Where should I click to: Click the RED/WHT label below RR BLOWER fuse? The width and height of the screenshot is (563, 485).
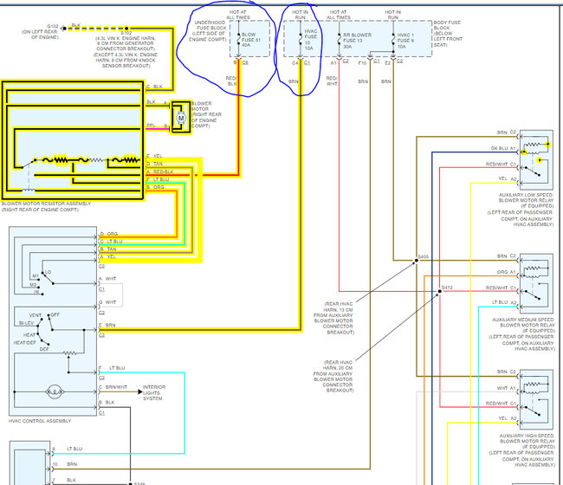(x=332, y=81)
